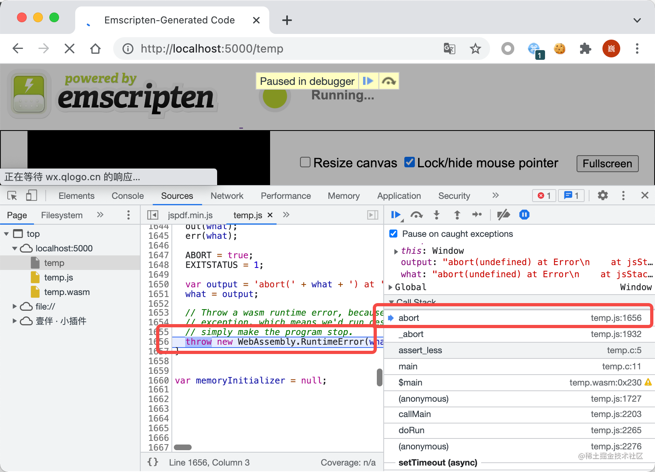Click the error count badge
This screenshot has height=472, width=655.
(544, 196)
